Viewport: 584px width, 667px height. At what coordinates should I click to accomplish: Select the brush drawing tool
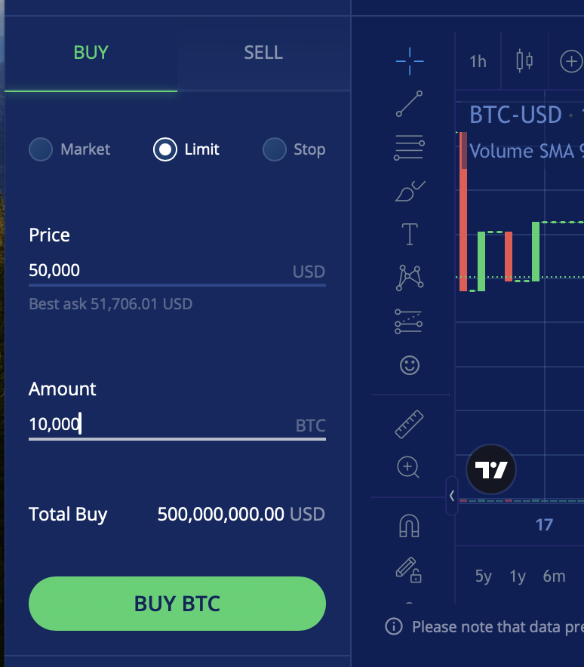[x=409, y=192]
